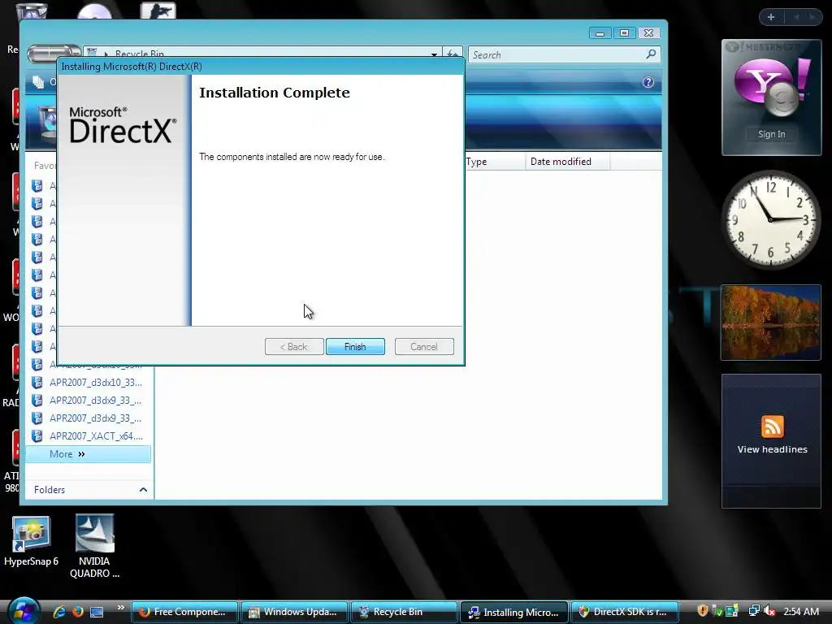Click View headlines in the feed gadget

click(x=772, y=449)
